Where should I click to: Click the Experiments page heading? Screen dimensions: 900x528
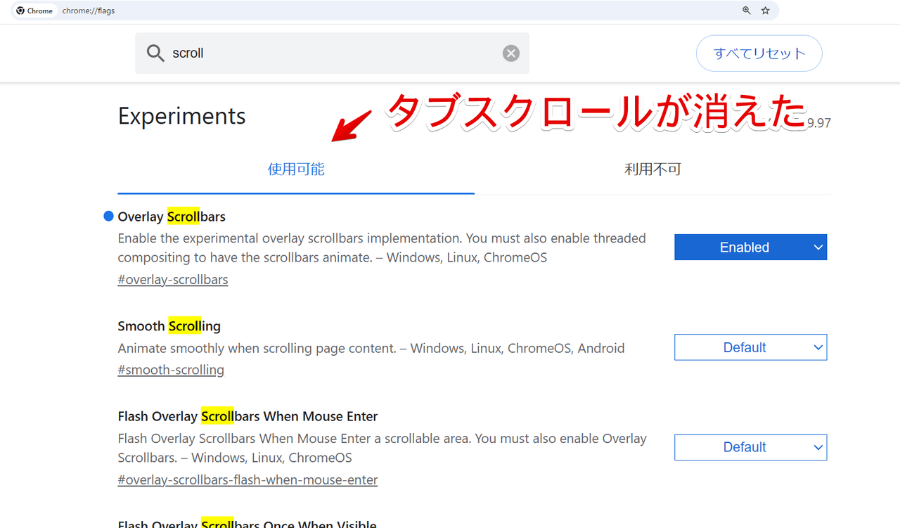click(181, 116)
